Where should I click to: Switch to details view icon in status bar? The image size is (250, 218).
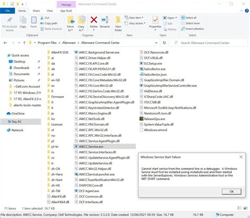click(239, 208)
